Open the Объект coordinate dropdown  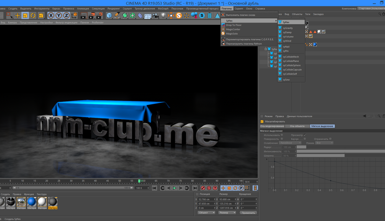(x=206, y=213)
